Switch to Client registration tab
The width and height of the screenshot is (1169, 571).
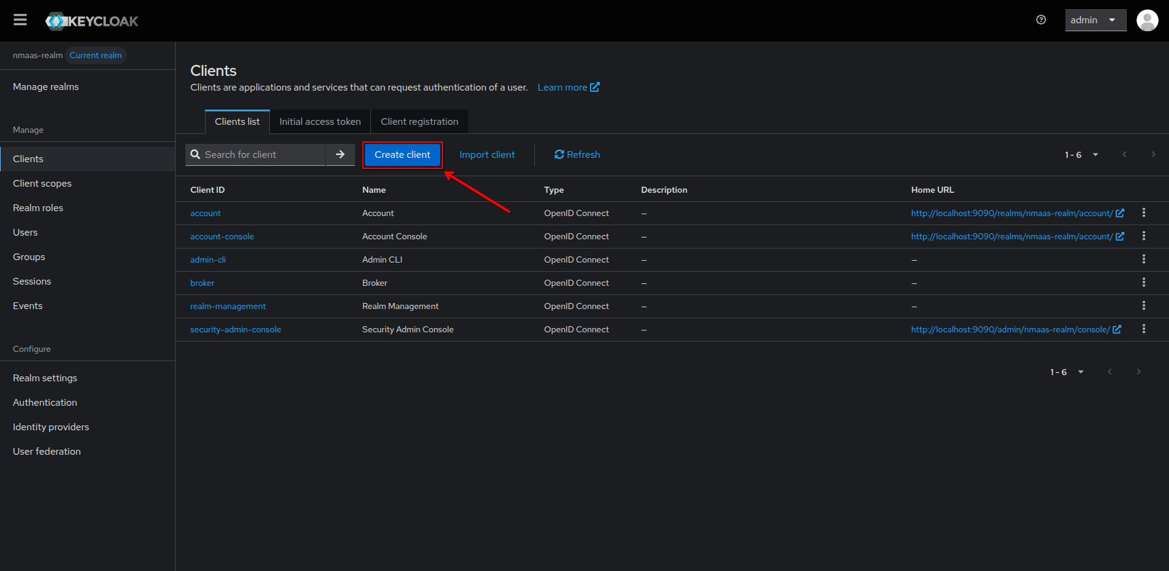[x=419, y=122]
